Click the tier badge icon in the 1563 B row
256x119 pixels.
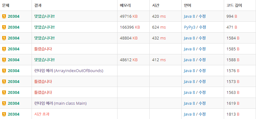click(x=4, y=92)
